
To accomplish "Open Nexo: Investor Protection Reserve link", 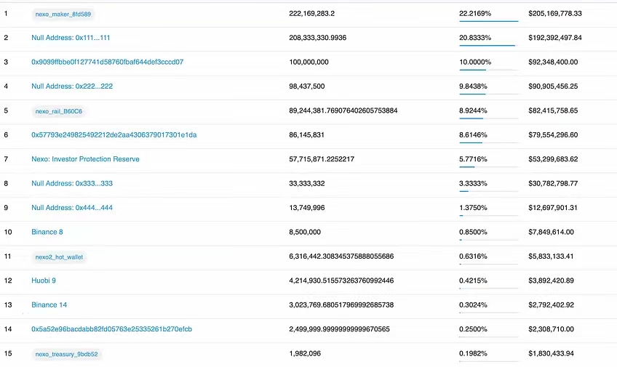I will pyautogui.click(x=85, y=159).
